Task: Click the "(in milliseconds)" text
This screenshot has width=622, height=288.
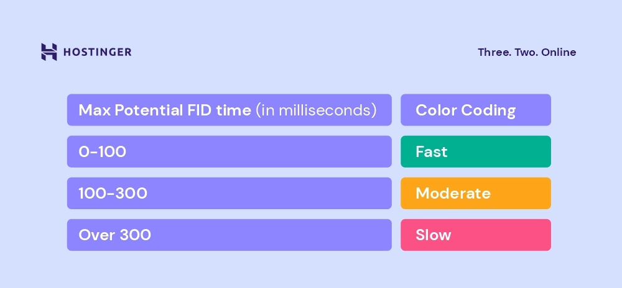Action: coord(316,110)
